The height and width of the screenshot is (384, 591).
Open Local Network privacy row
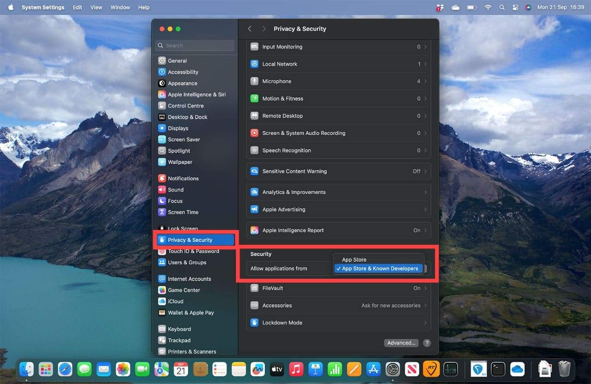[338, 64]
